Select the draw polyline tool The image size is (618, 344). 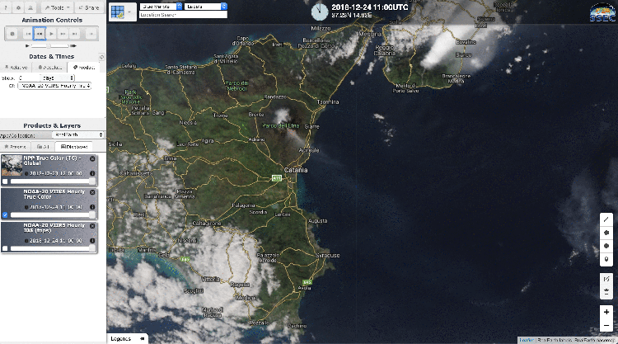pos(606,219)
